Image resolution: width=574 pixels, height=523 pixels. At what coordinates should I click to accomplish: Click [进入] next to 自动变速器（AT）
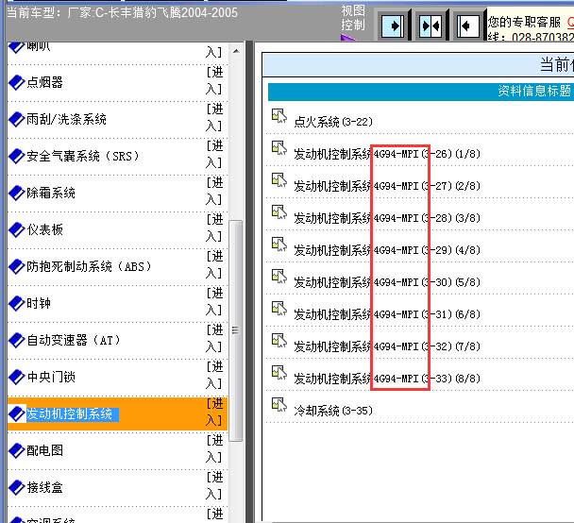(x=214, y=339)
